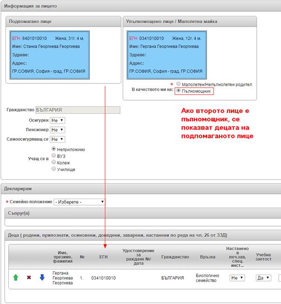Open Семейно положение dropdown
This screenshot has height=304, width=281.
(x=80, y=202)
